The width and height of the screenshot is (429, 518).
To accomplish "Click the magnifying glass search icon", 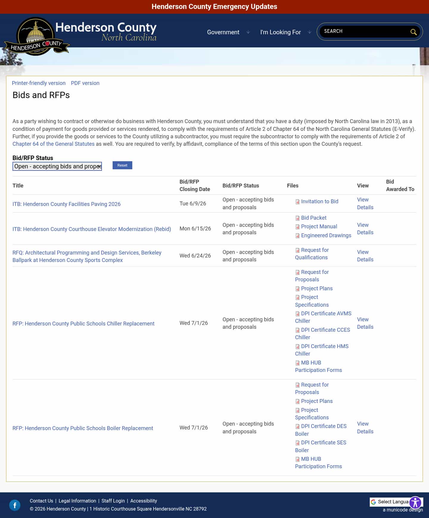I will [413, 32].
